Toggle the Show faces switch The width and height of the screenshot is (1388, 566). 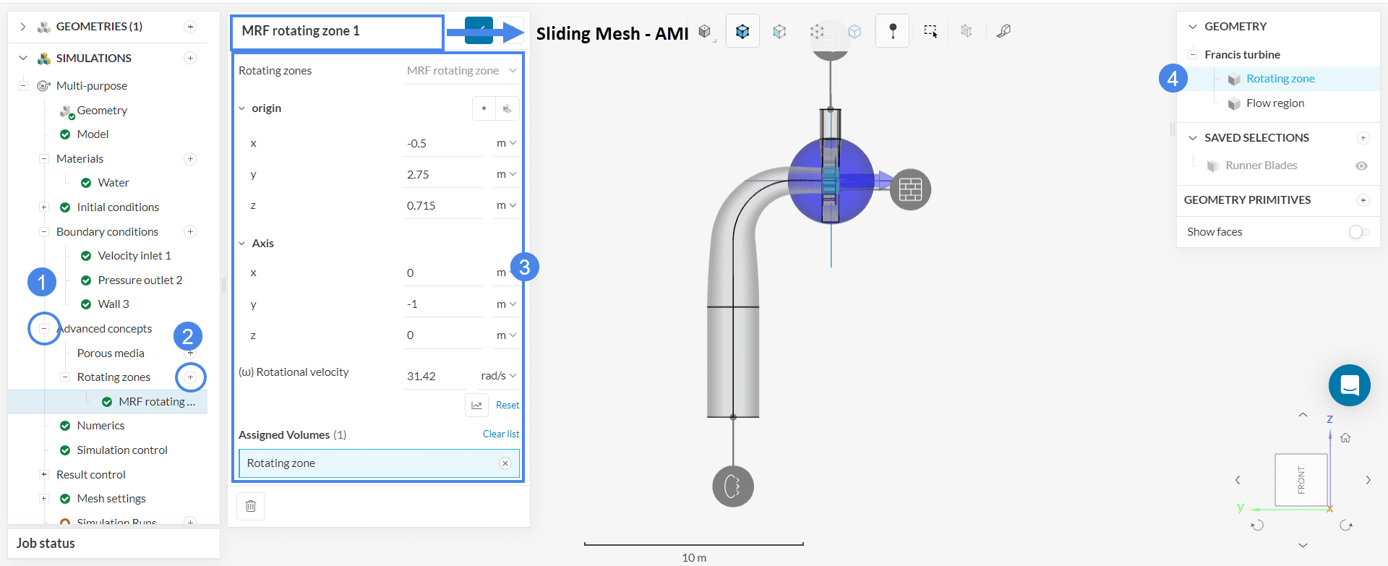point(1358,232)
